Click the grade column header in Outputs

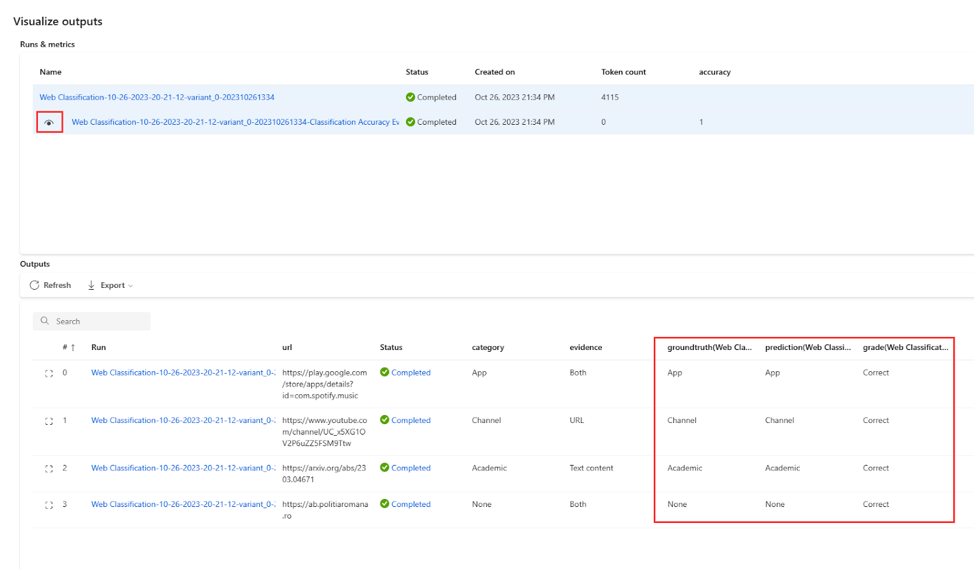(905, 347)
